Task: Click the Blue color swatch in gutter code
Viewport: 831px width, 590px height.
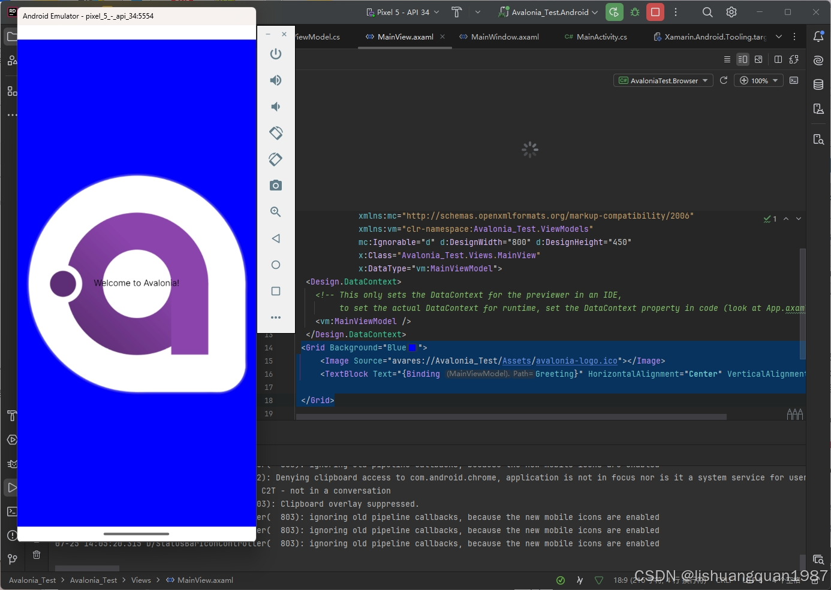Action: [412, 347]
